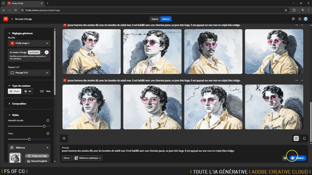Open third image in bottom results row
312x175 pixels.
coord(213,107)
